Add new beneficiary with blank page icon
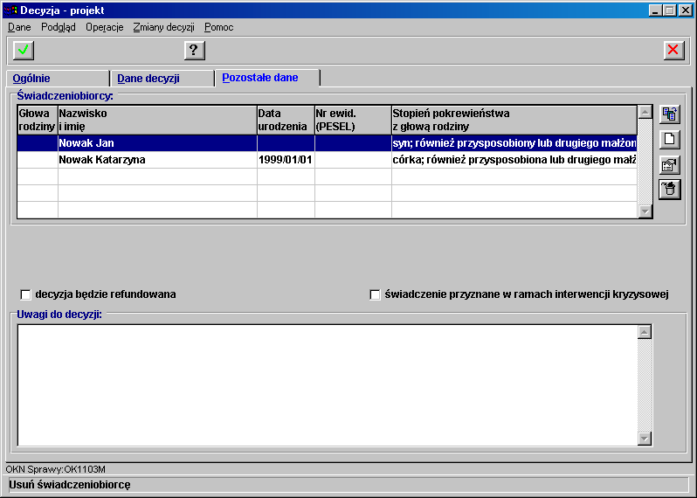Image resolution: width=697 pixels, height=498 pixels. coord(669,140)
